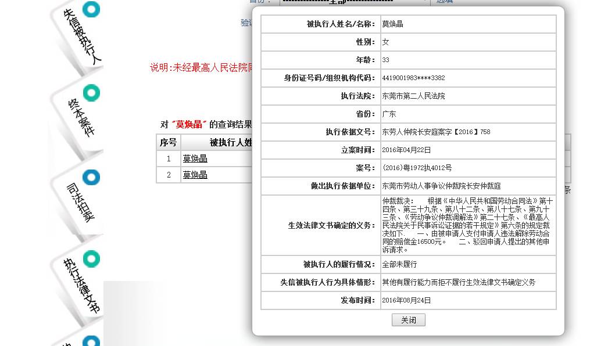The height and width of the screenshot is (346, 590).
Task: Open the 司法拍卖 sidebar tab
Action: click(x=80, y=202)
